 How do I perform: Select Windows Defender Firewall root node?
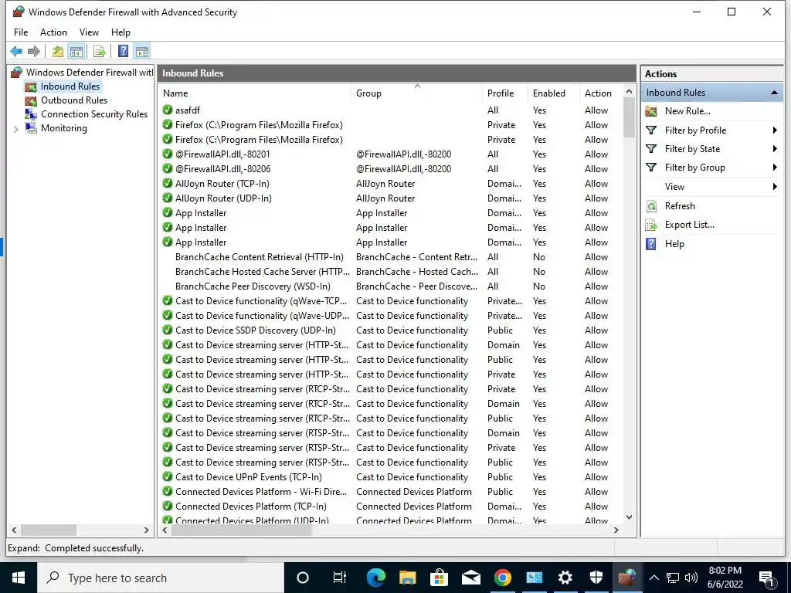(90, 73)
